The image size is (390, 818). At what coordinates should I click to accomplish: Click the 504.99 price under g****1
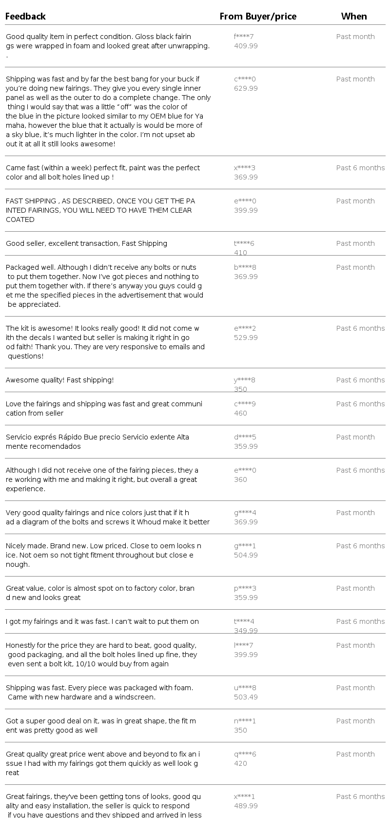point(246,555)
